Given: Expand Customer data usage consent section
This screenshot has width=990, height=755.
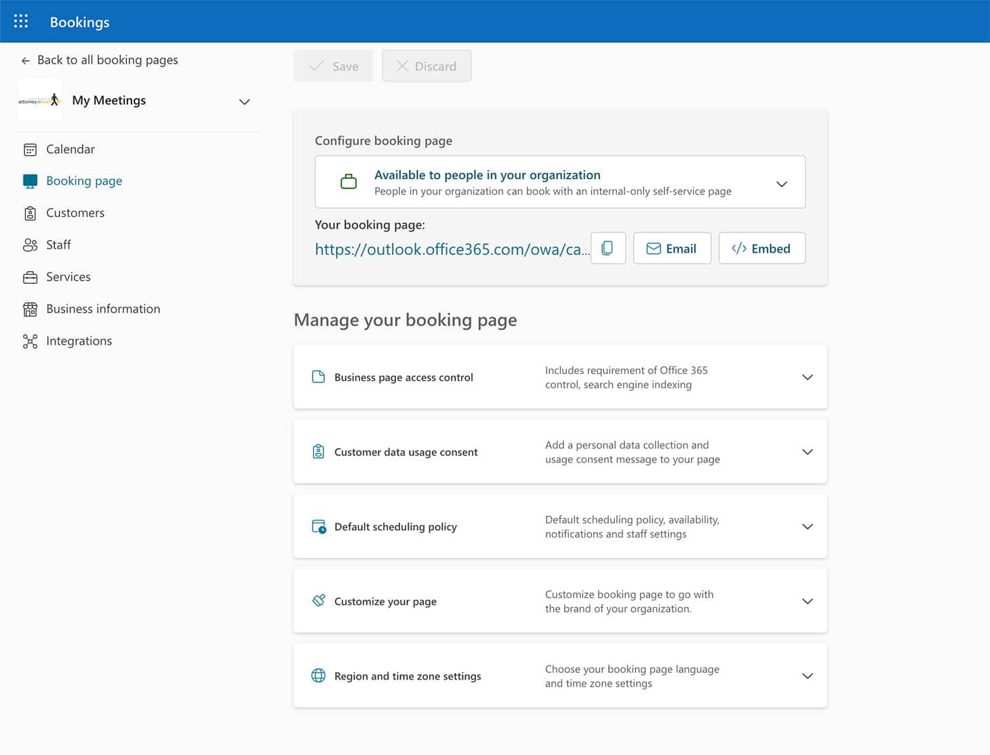Looking at the screenshot, I should tap(807, 451).
